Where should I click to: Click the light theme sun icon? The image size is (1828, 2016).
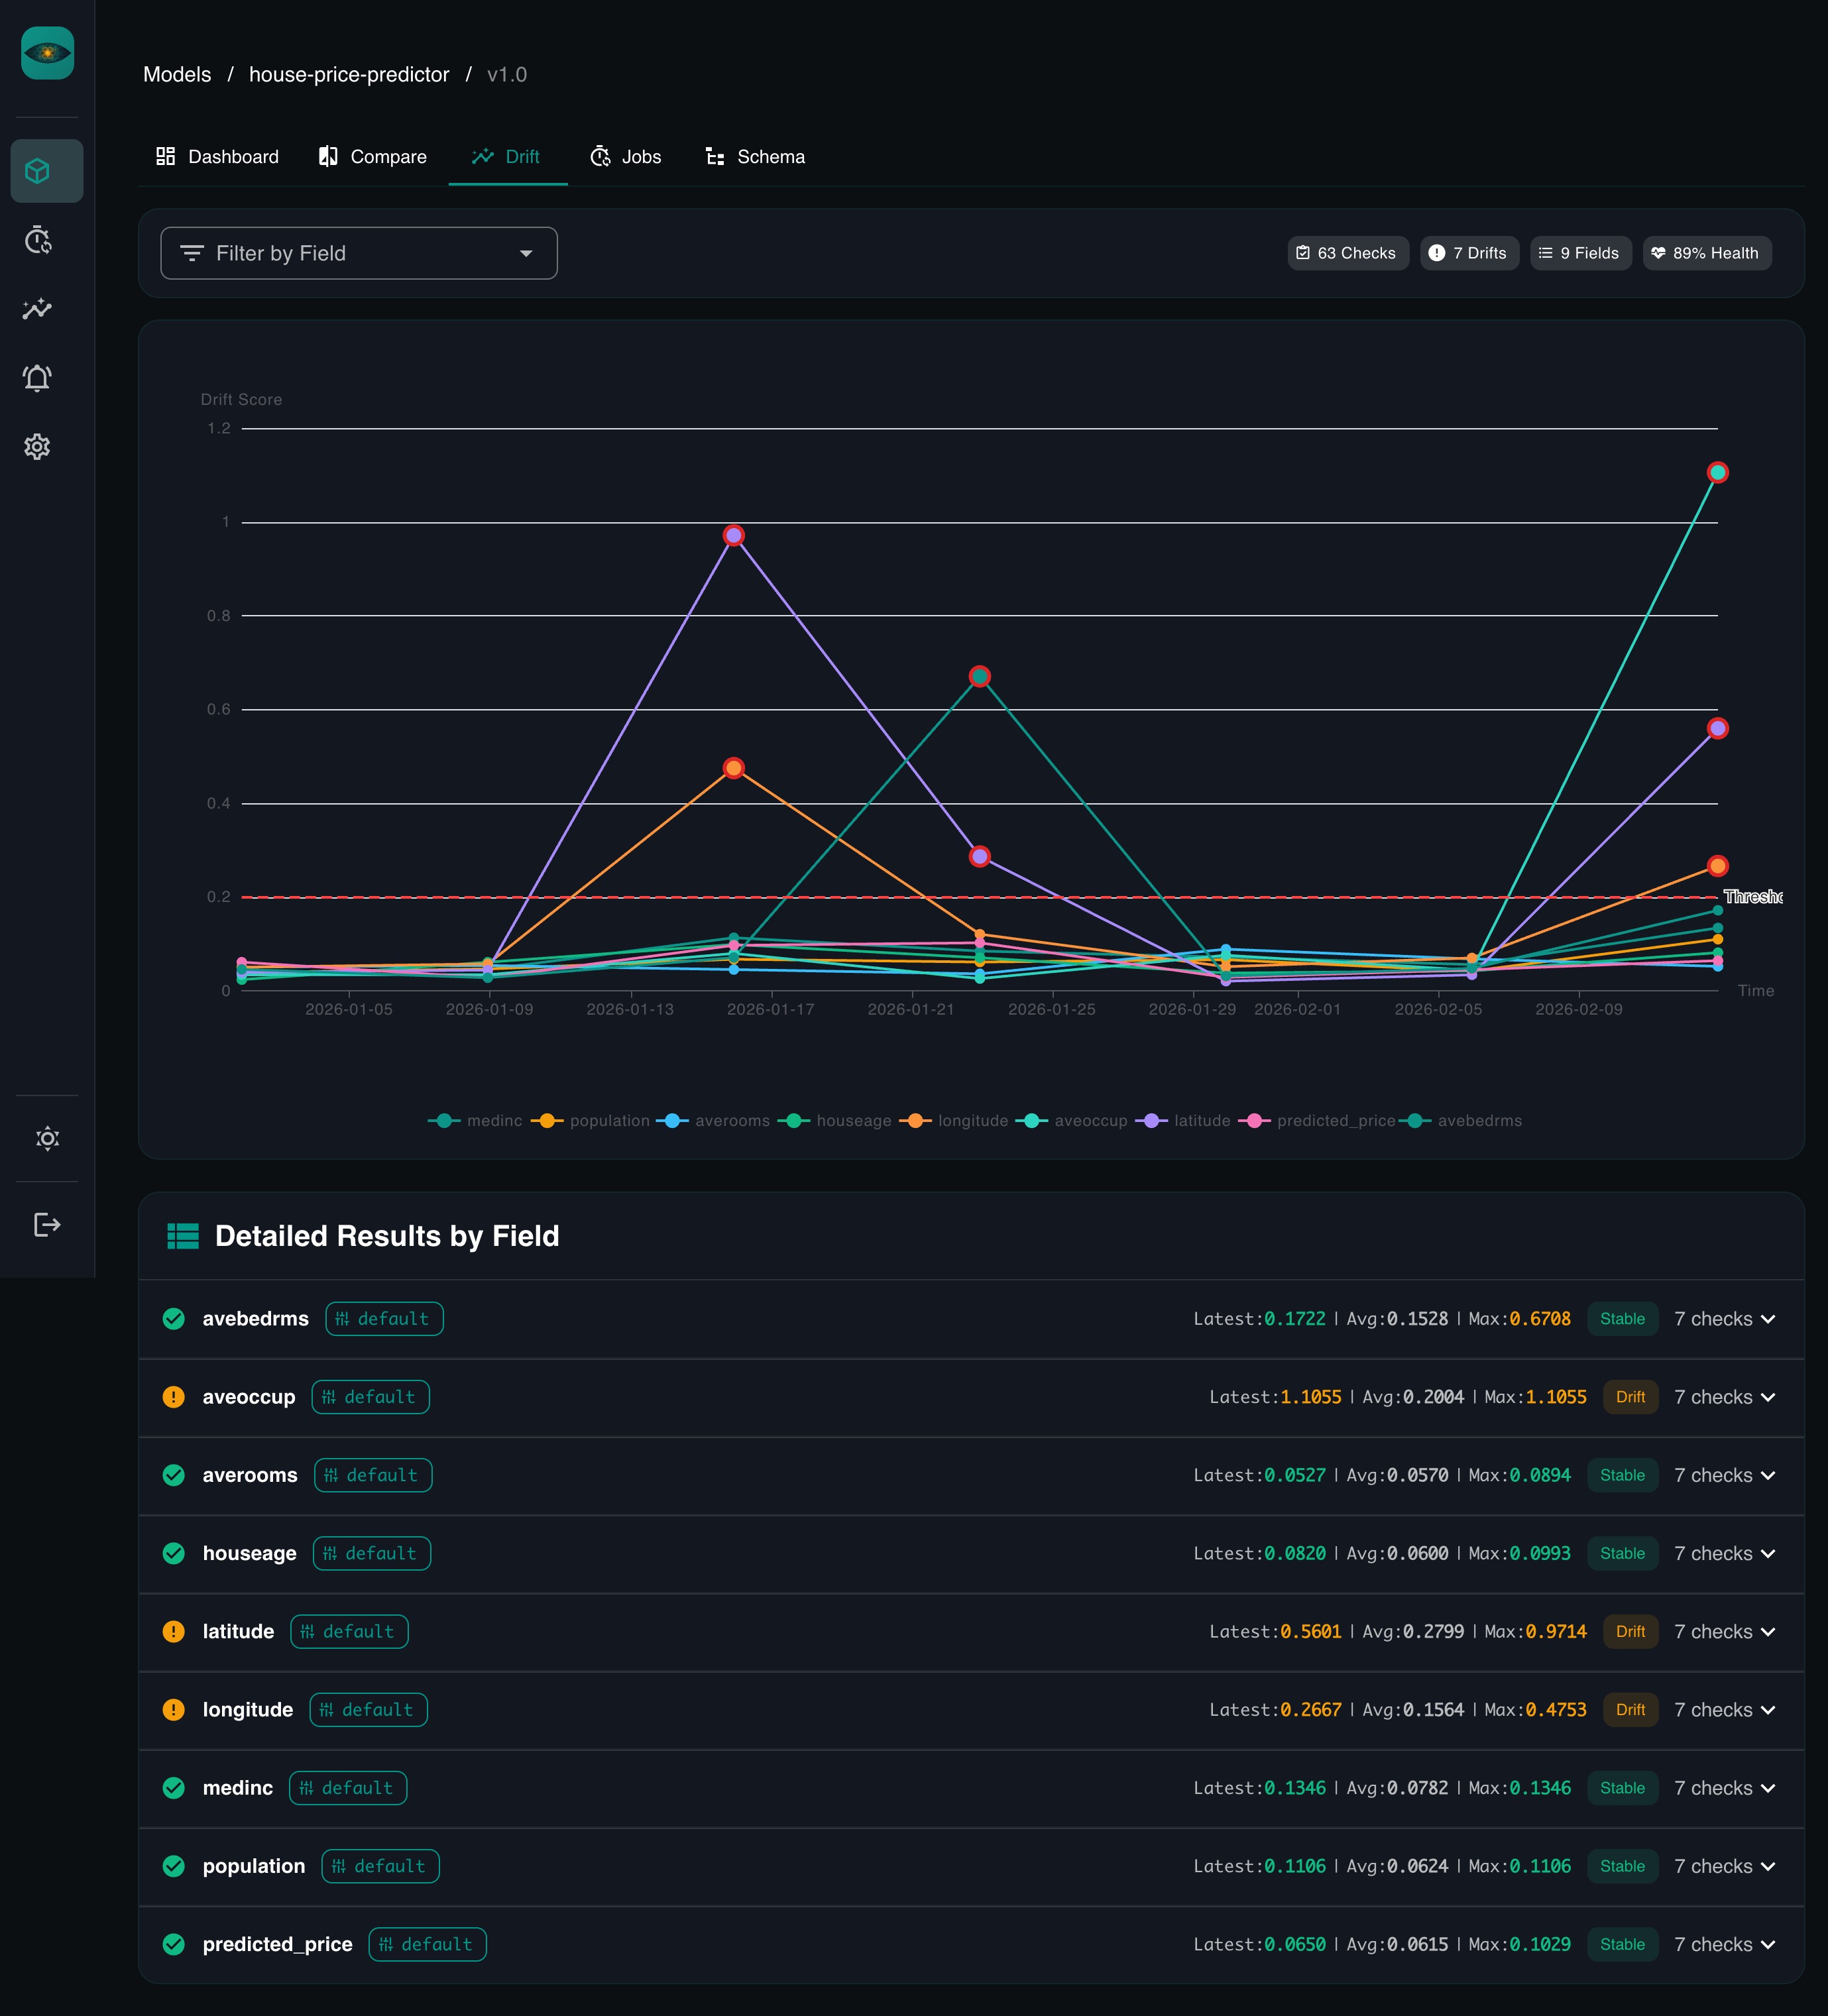pyautogui.click(x=47, y=1138)
